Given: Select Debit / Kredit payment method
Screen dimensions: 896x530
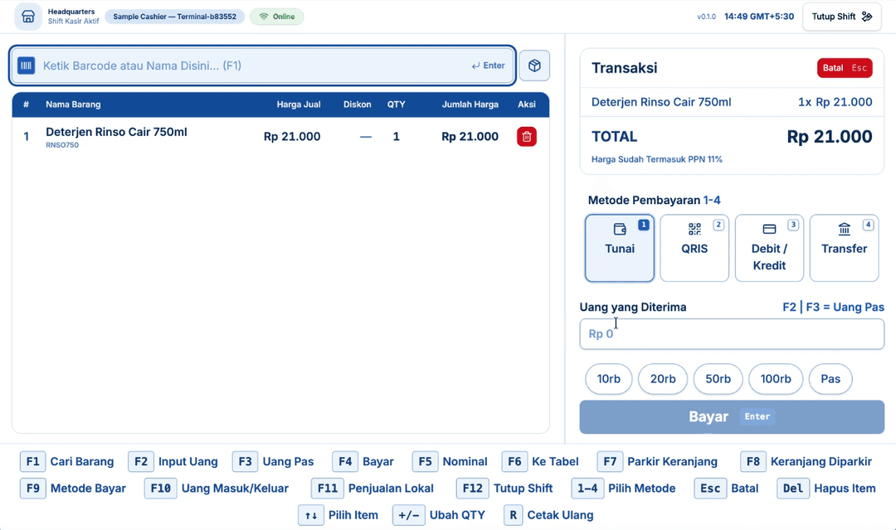Looking at the screenshot, I should click(769, 248).
